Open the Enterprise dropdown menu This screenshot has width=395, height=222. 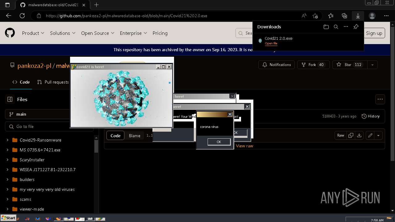[x=133, y=33]
